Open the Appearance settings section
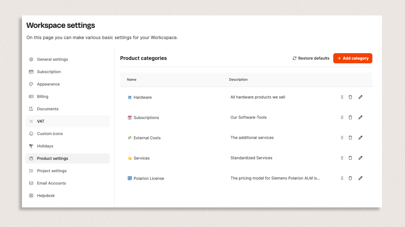405x227 pixels. [48, 84]
